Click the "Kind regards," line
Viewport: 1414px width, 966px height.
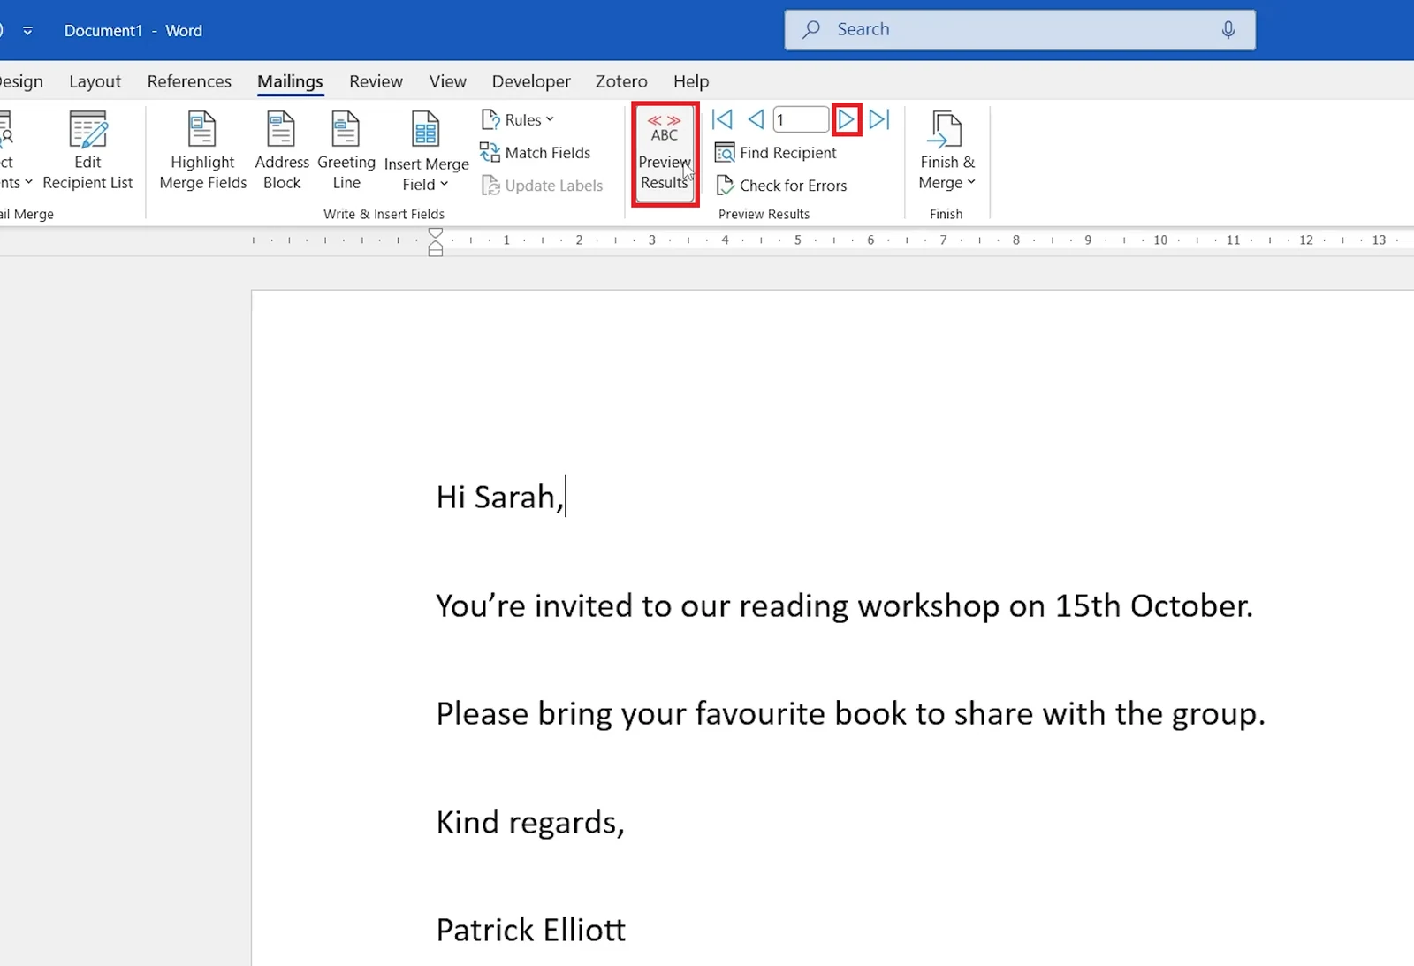coord(530,823)
